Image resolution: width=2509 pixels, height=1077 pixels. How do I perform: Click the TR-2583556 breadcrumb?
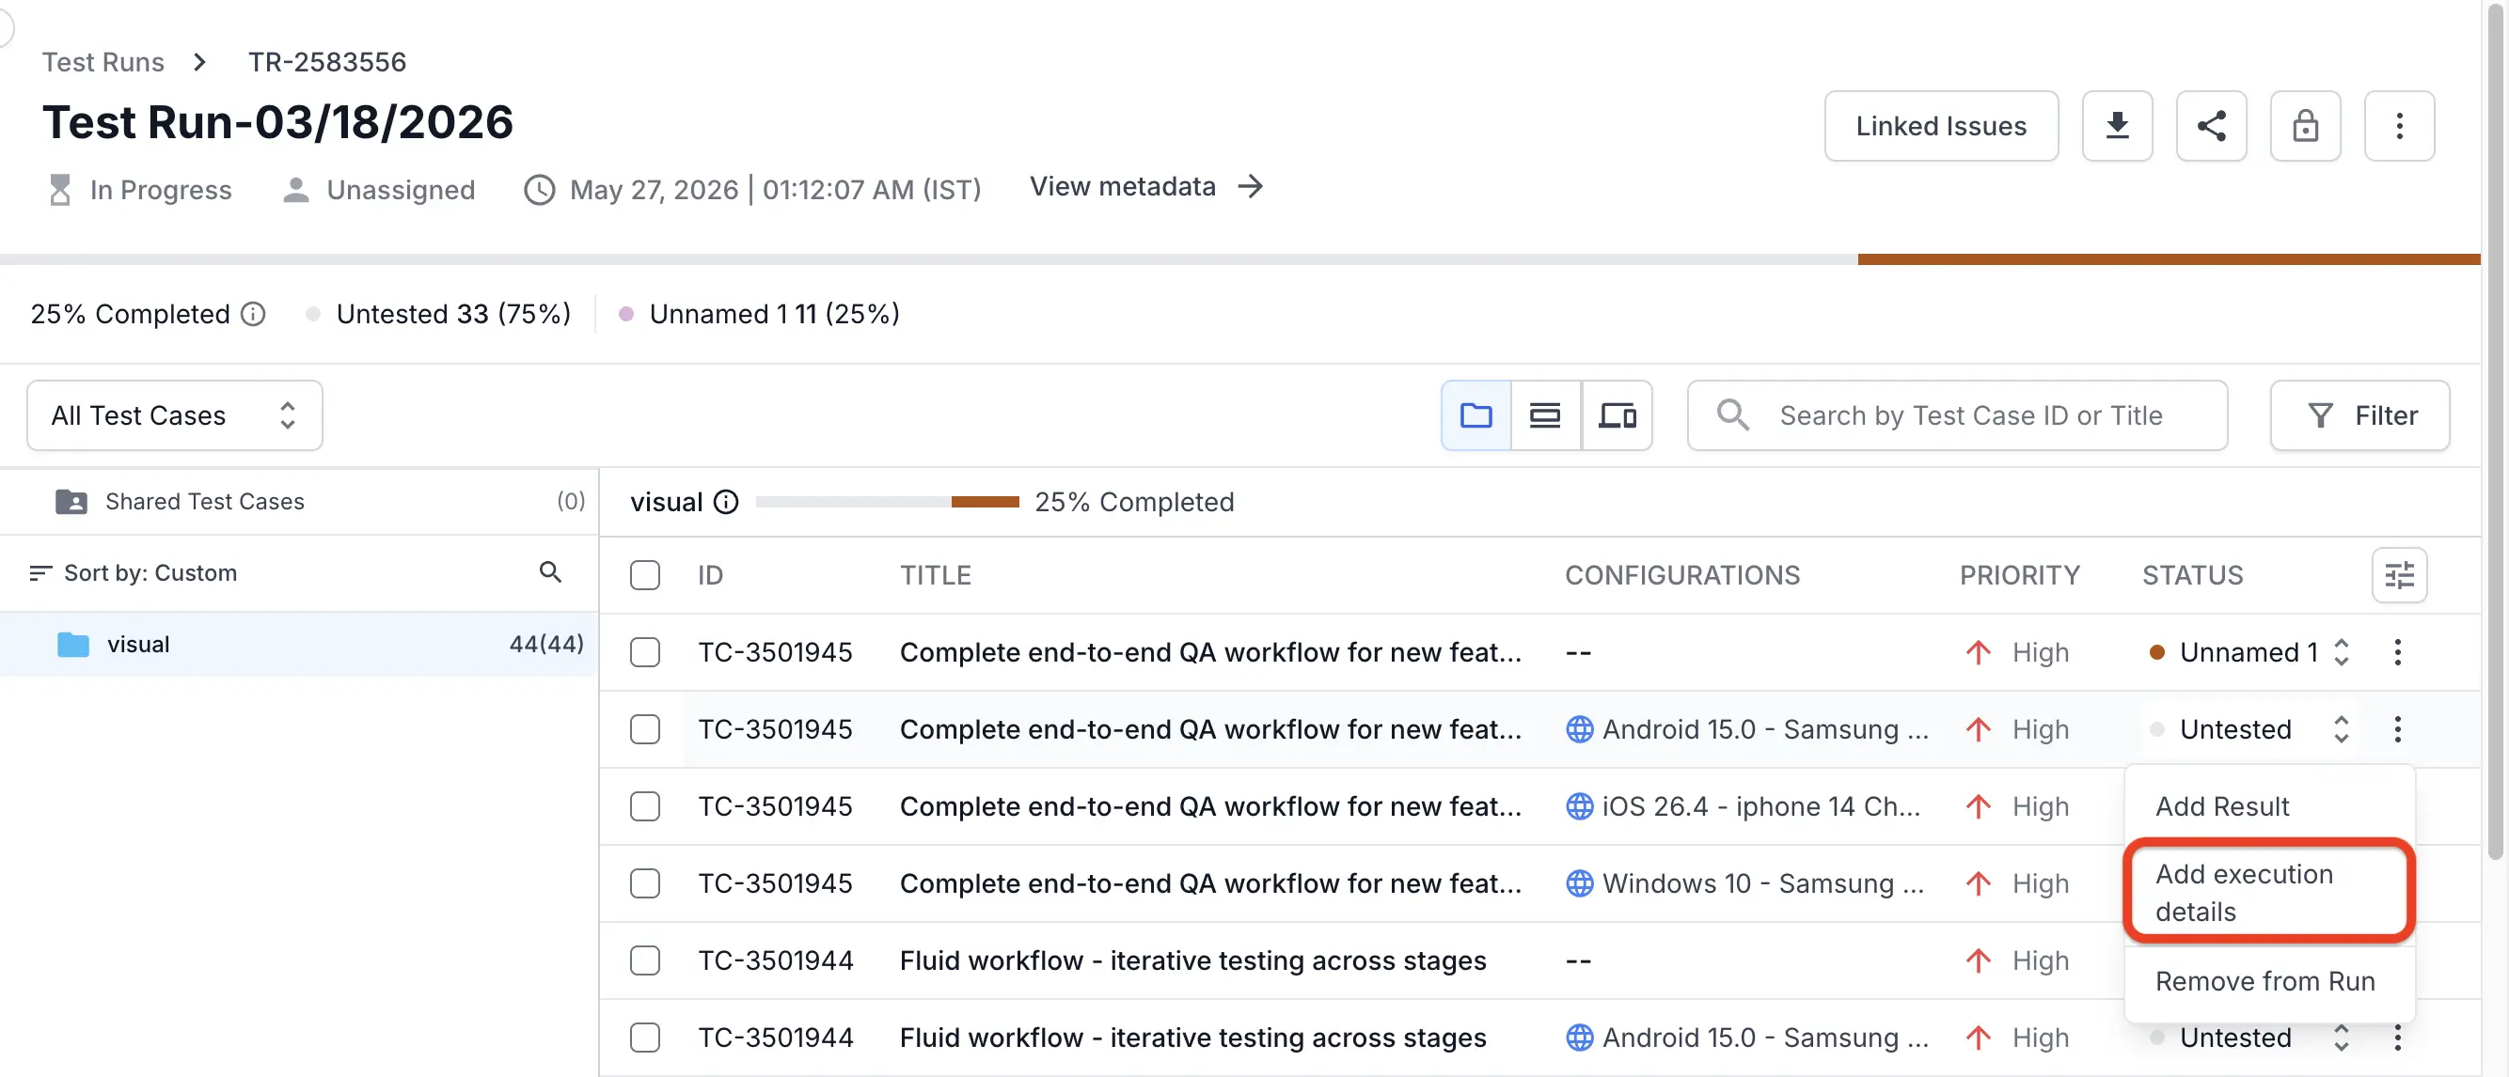tap(326, 61)
